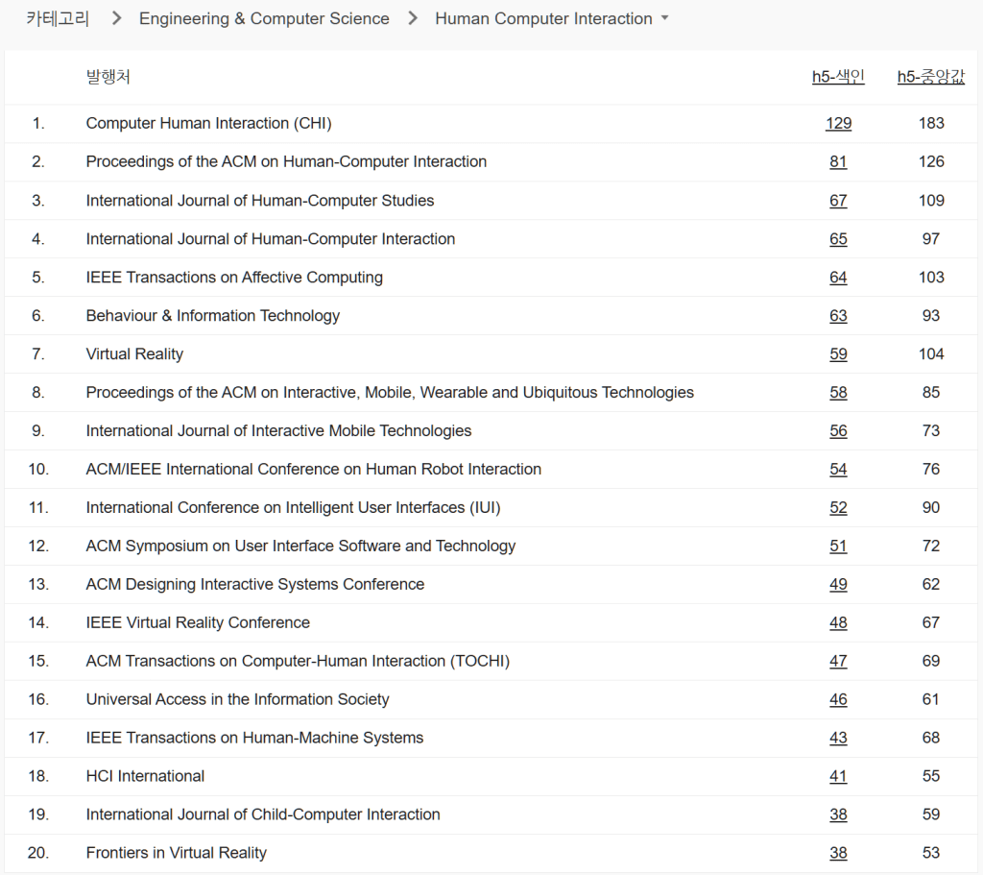Open h5-index 59 for Virtual Reality

pyautogui.click(x=838, y=354)
